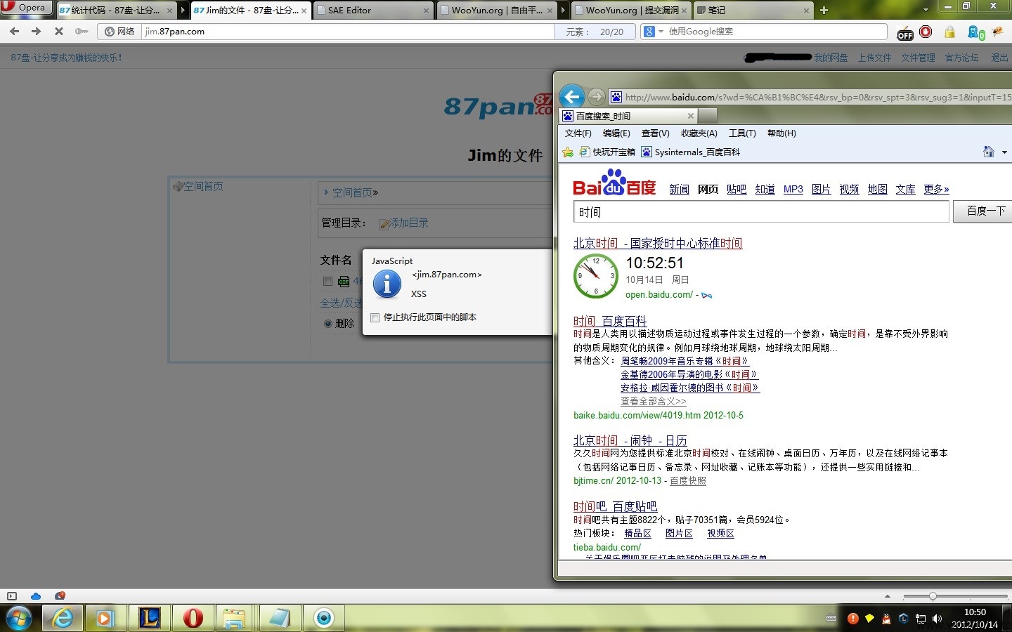Switch to the SAE Editor tab
Screen dimensions: 1012x632
[372, 11]
